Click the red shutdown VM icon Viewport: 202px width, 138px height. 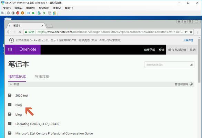pyautogui.click(x=18, y=13)
